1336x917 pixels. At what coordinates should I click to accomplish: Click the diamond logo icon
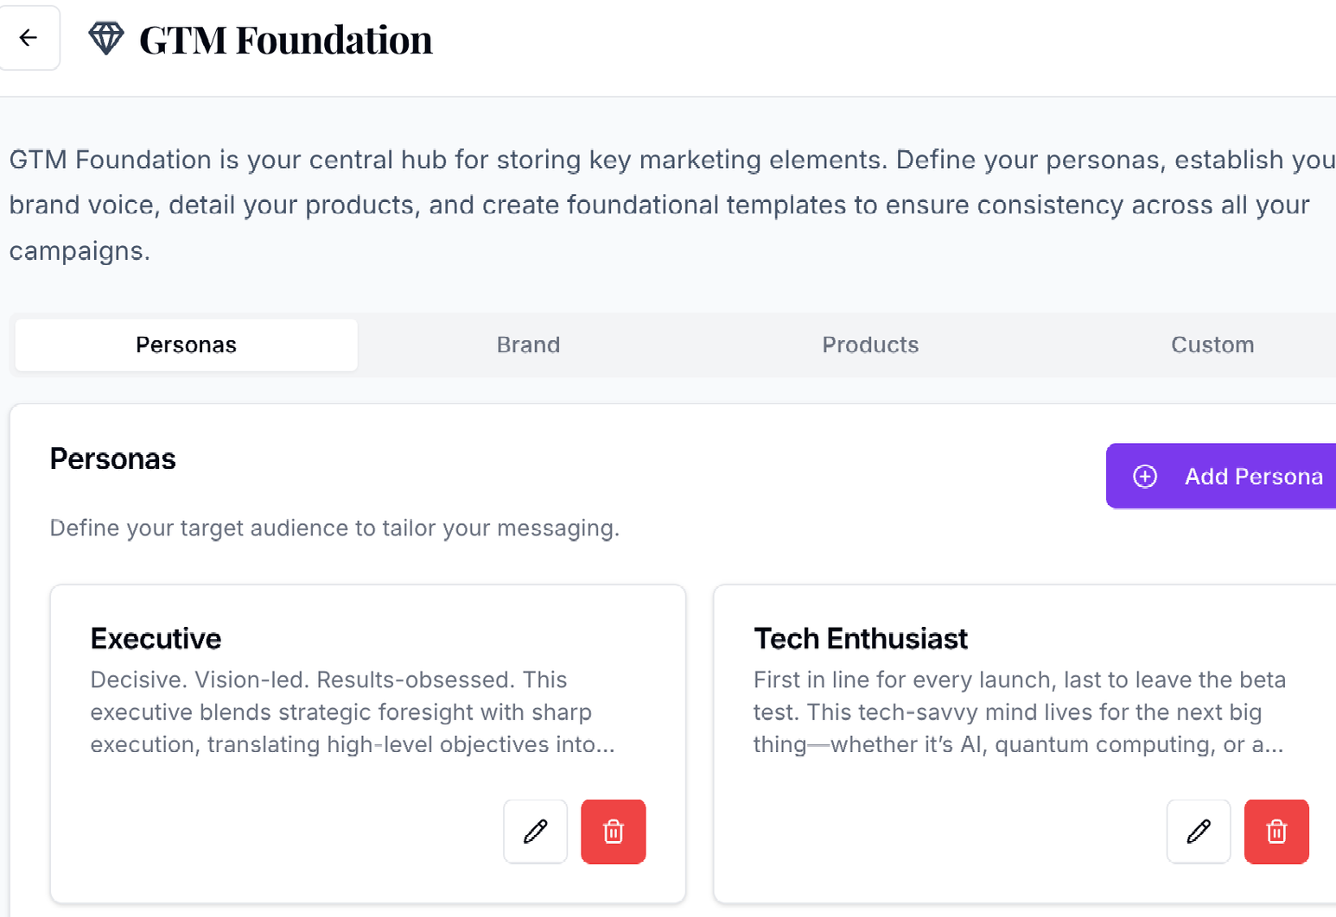[x=106, y=38]
